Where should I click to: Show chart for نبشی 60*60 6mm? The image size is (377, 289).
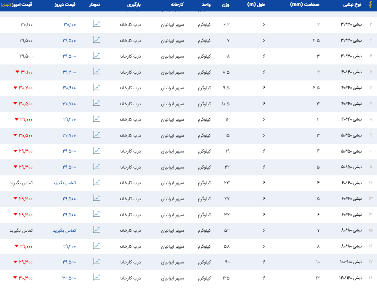(97, 214)
